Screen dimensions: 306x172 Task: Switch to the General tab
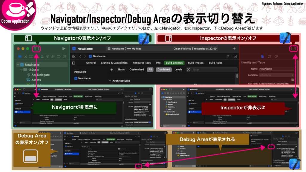tap(91, 63)
